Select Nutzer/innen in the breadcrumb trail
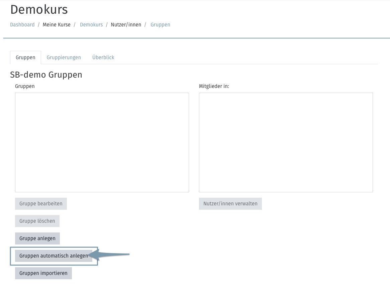This screenshot has width=390, height=297. point(126,25)
